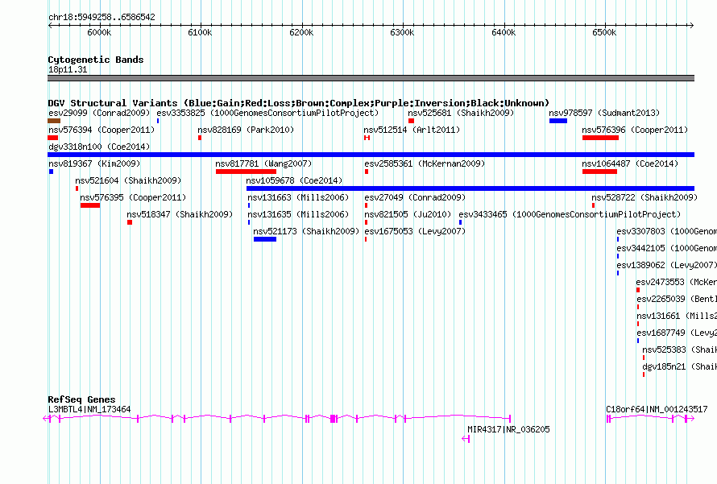Screen dimensions: 717x484
Task: Open the nsv819367 (Kim2009) label
Action: click(94, 163)
